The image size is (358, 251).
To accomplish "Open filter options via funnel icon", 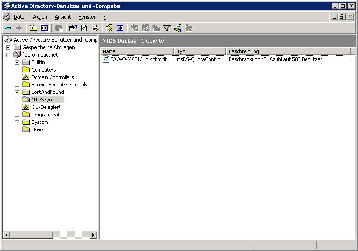I will click(x=167, y=28).
